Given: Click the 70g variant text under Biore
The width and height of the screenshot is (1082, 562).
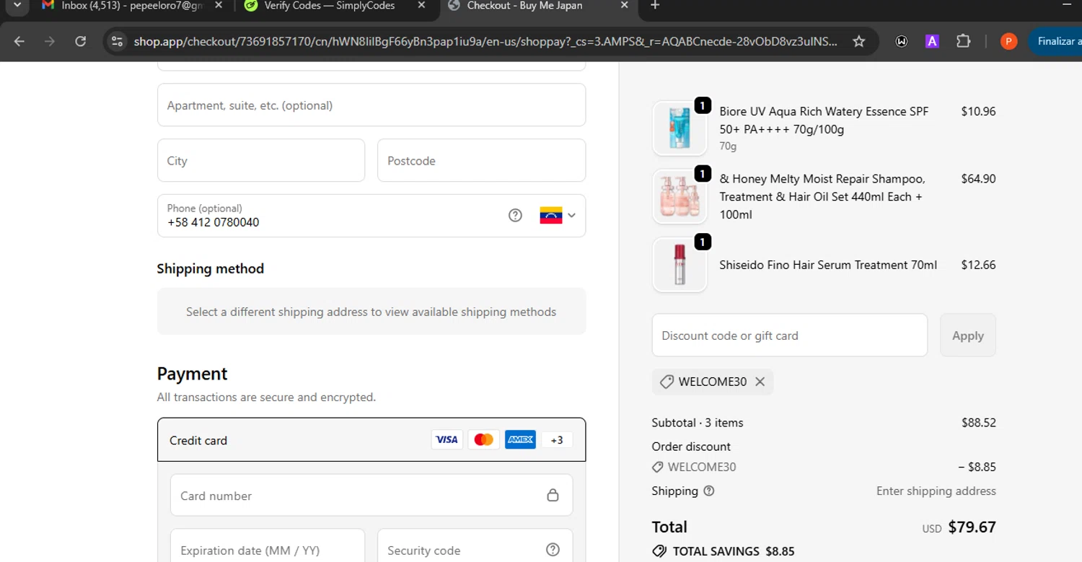Looking at the screenshot, I should 728,146.
